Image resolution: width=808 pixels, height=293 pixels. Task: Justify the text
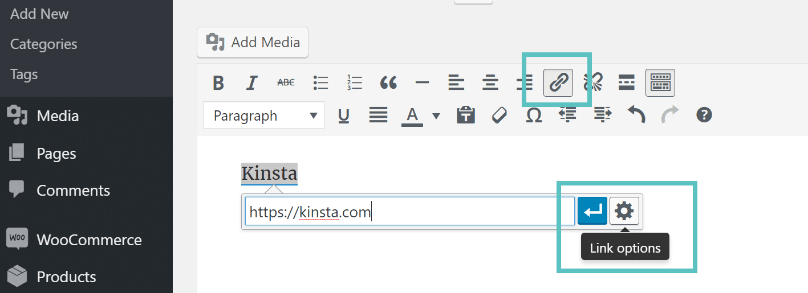[x=378, y=115]
